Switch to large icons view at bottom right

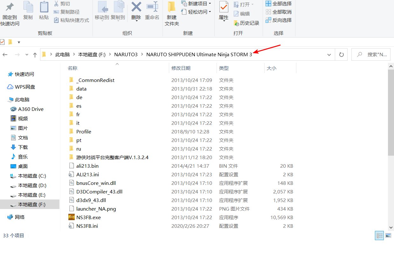[388, 235]
